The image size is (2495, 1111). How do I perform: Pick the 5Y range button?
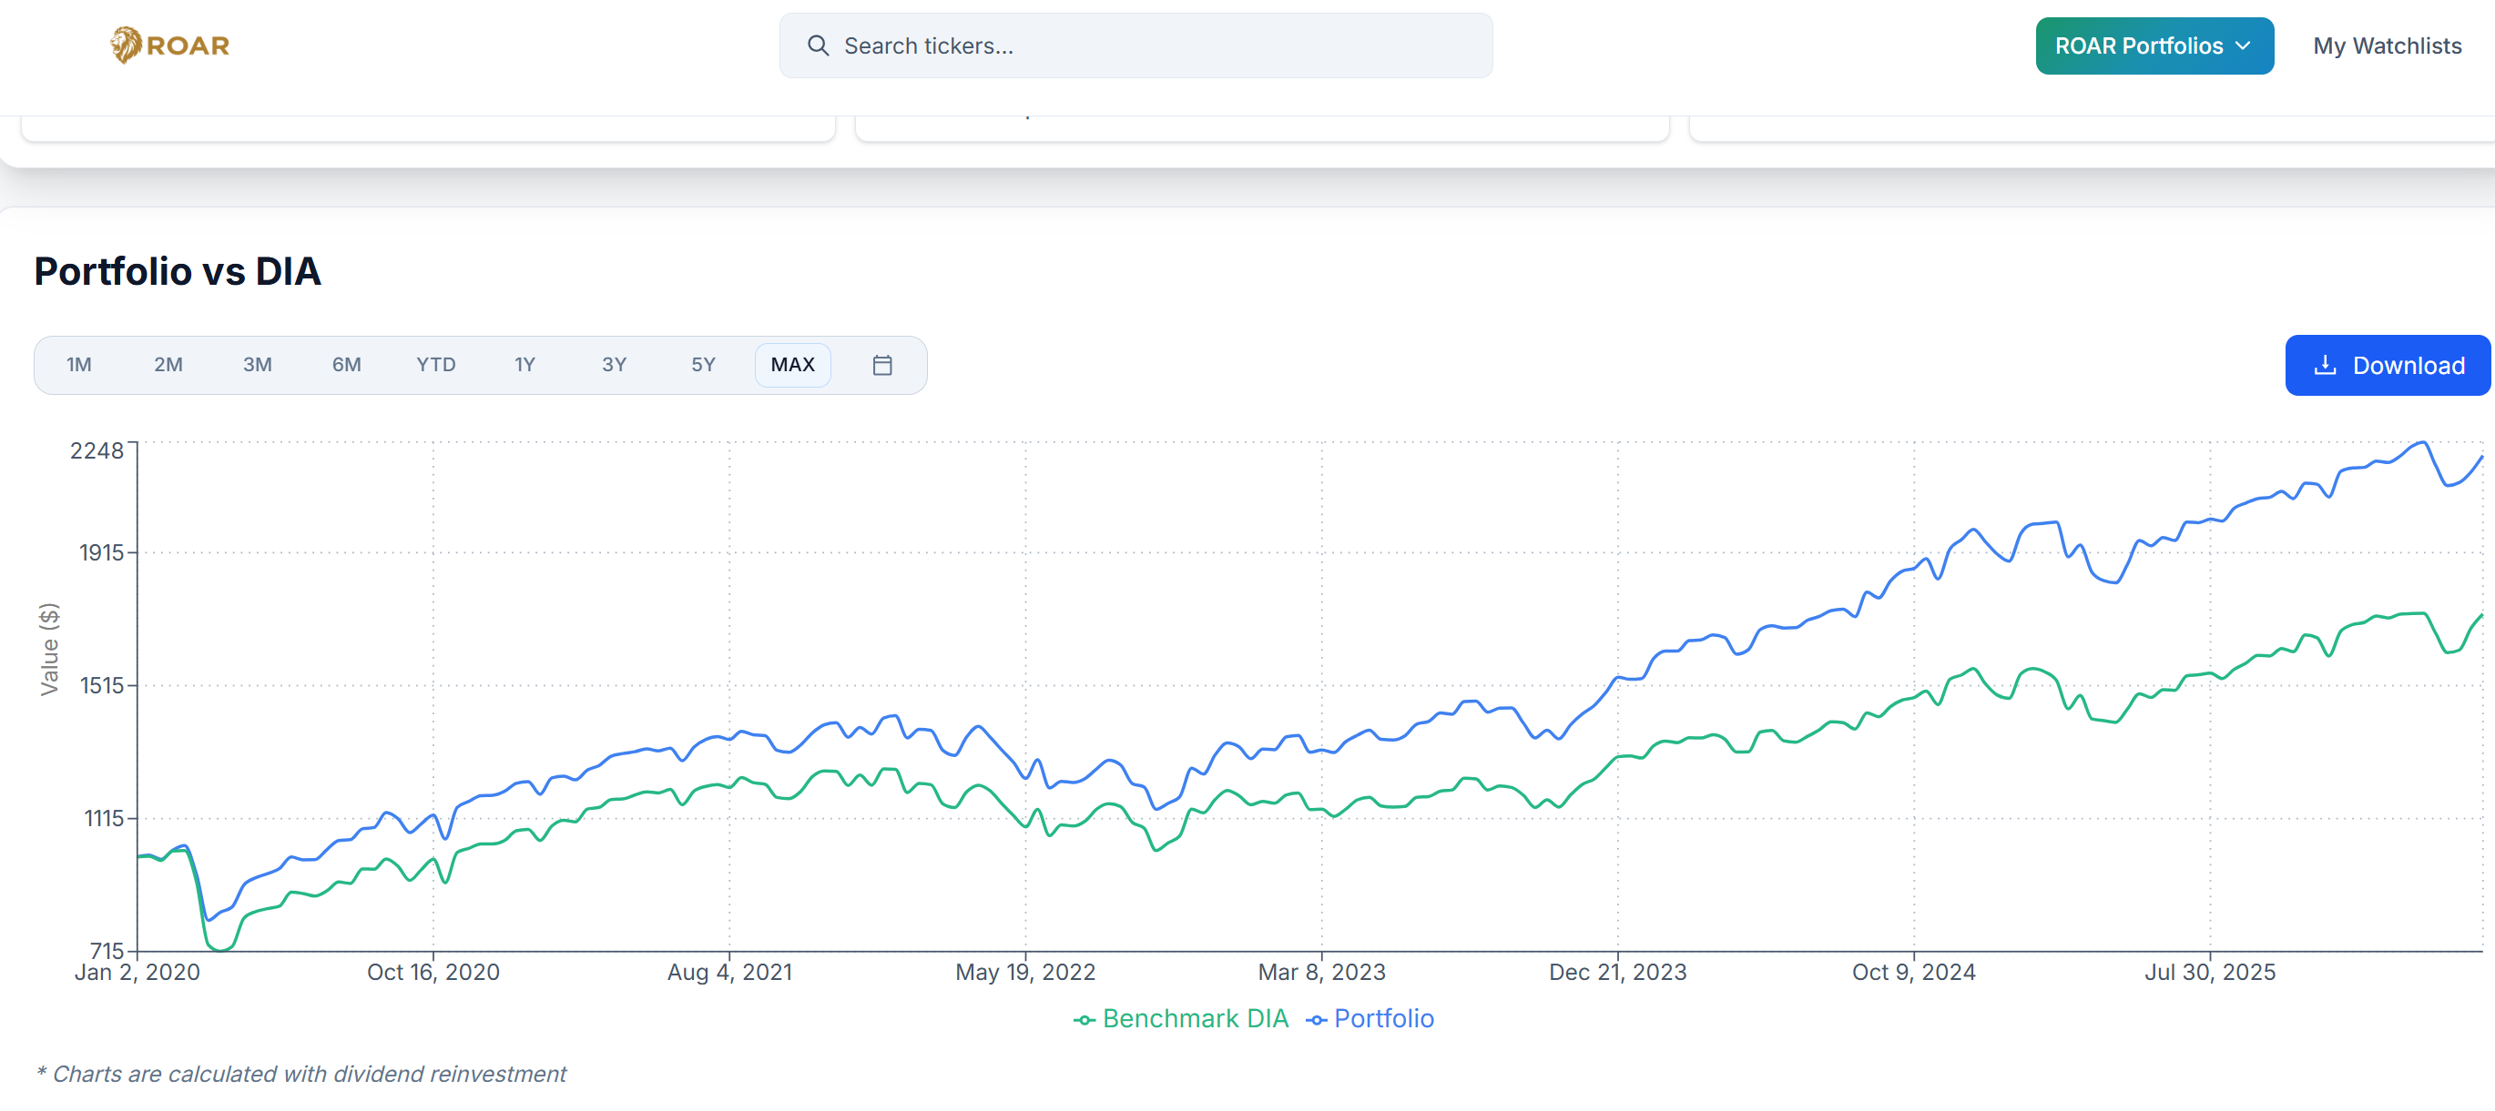click(702, 365)
